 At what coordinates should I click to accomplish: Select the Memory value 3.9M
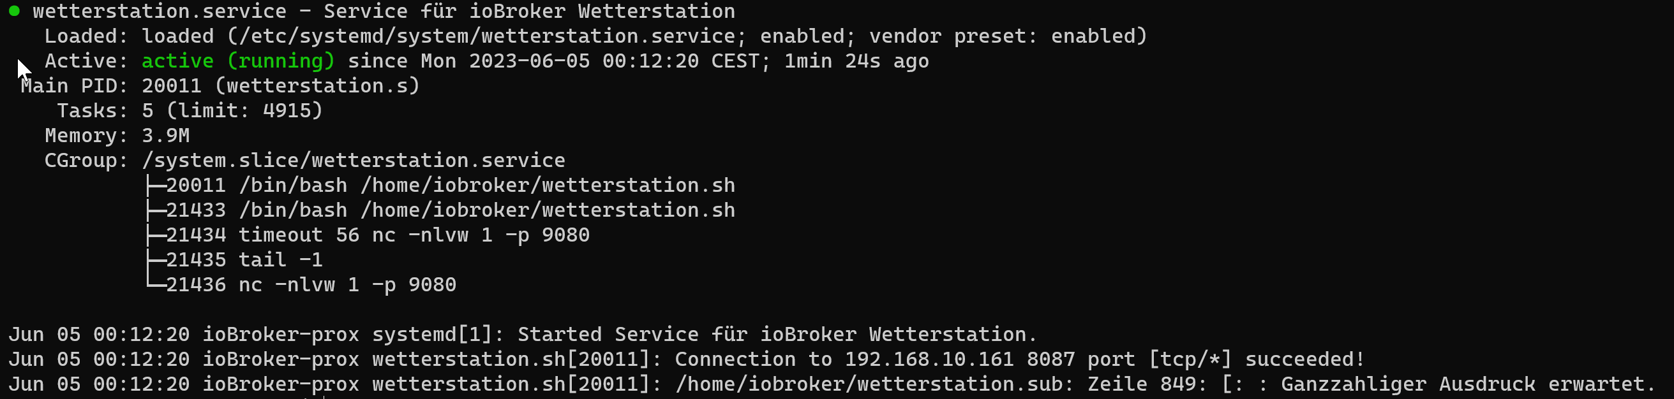coord(166,136)
